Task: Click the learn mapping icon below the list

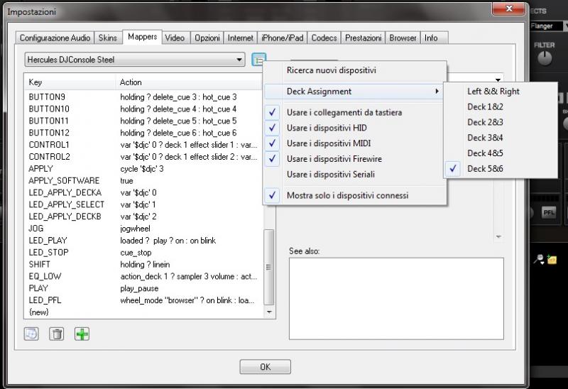Action: 31,334
